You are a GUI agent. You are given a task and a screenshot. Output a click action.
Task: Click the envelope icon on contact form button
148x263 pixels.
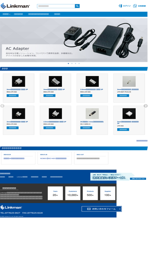[89, 209]
